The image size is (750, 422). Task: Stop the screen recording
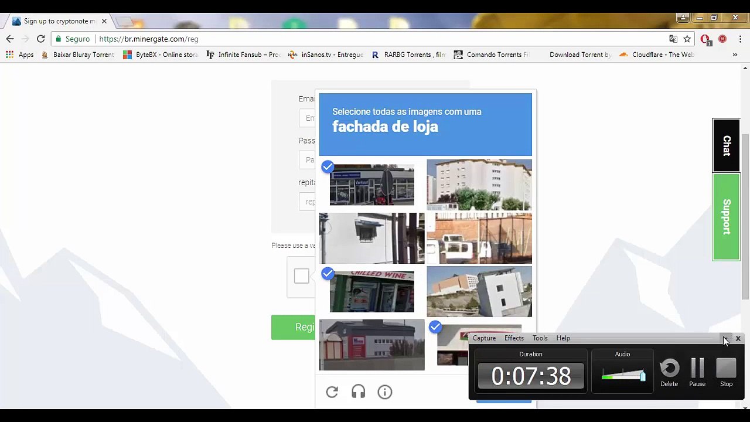coord(726,373)
